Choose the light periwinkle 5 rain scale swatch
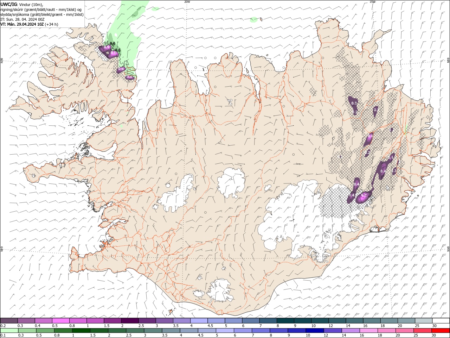450x338 pixels. coord(224,331)
